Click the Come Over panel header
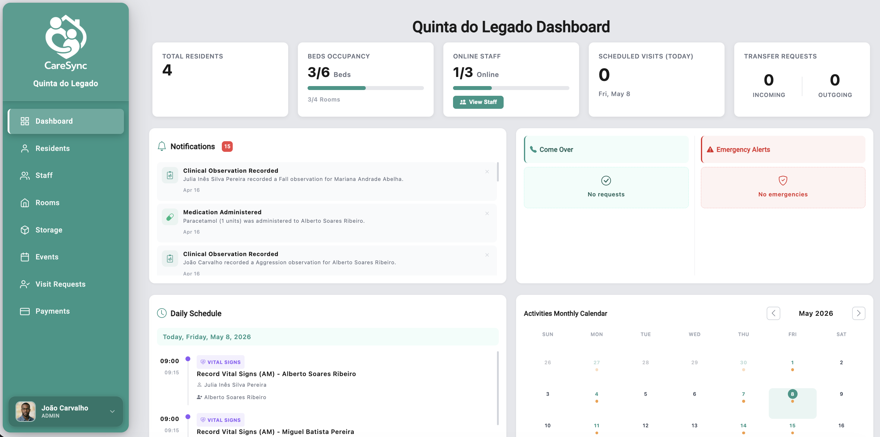The image size is (880, 437). [606, 149]
